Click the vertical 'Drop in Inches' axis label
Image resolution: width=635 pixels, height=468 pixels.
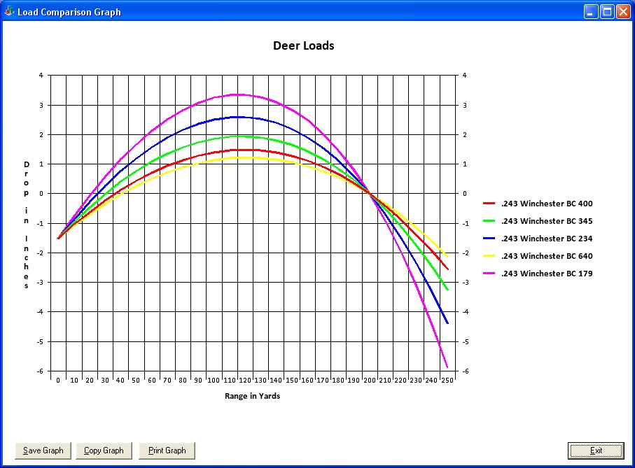point(27,225)
